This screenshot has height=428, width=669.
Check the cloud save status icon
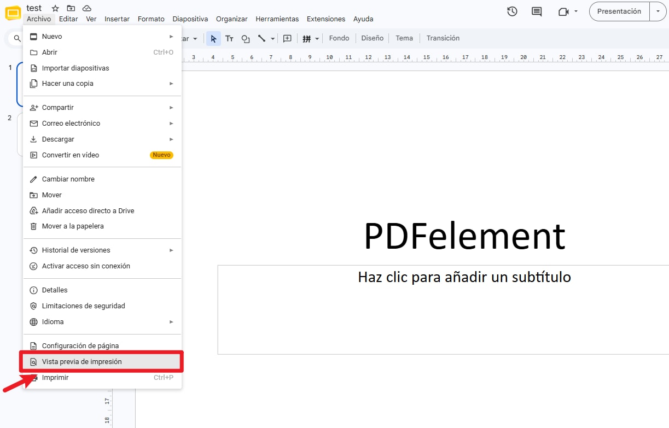point(86,8)
